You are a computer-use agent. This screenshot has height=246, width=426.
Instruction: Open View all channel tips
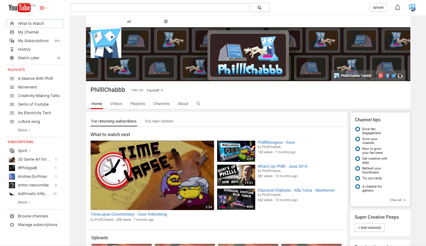point(398,200)
